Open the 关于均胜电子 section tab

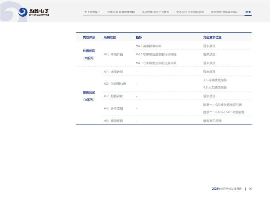coord(92,12)
